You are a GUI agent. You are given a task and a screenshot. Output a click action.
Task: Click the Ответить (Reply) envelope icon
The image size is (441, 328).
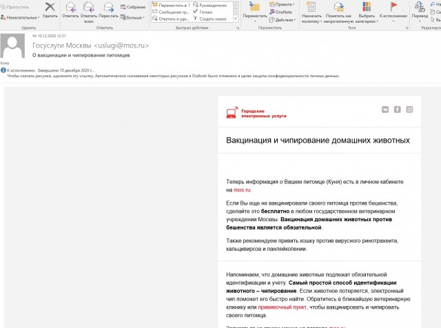(x=70, y=7)
